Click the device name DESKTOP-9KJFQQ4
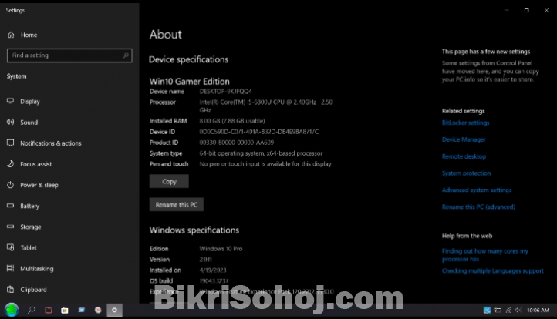557x319 pixels. coord(225,92)
